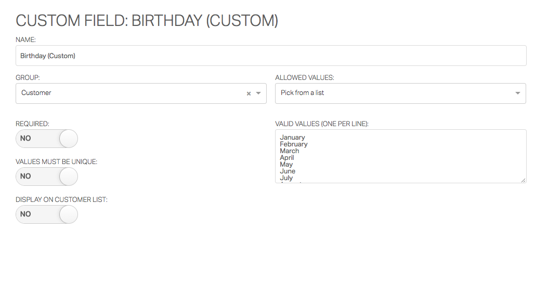Screen dimensions: 535x298
Task: Click the Name input field
Action: [270, 56]
